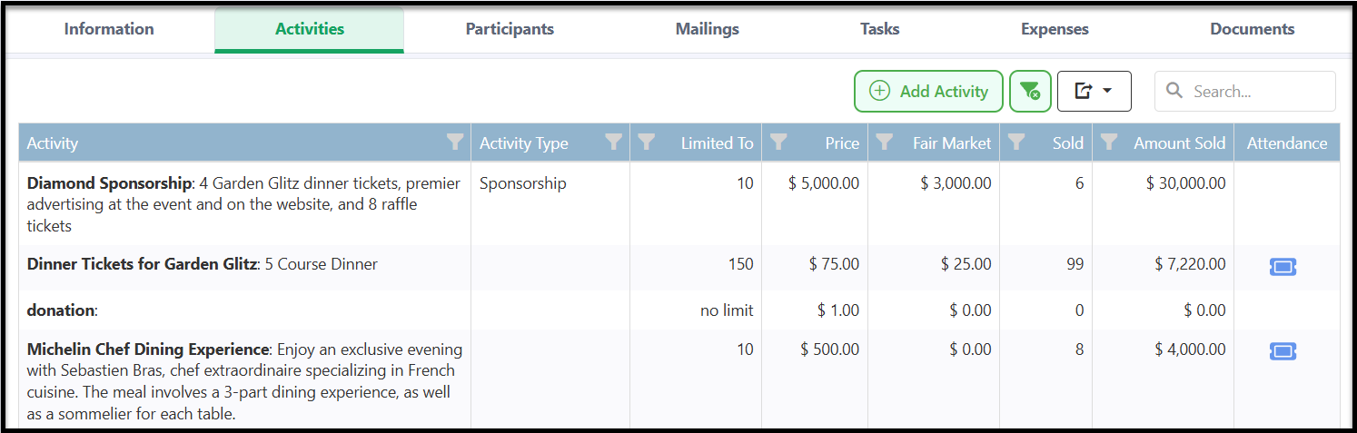The width and height of the screenshot is (1357, 433).
Task: Clear all filters with green funnel button
Action: pyautogui.click(x=1030, y=91)
